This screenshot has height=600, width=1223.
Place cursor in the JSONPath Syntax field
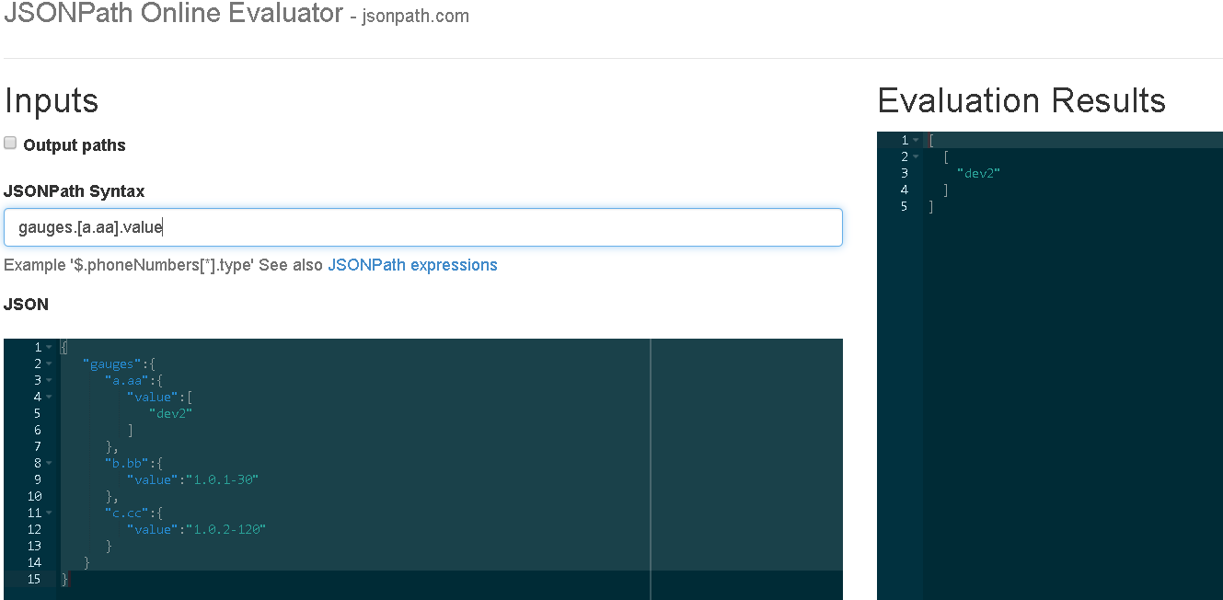(423, 227)
